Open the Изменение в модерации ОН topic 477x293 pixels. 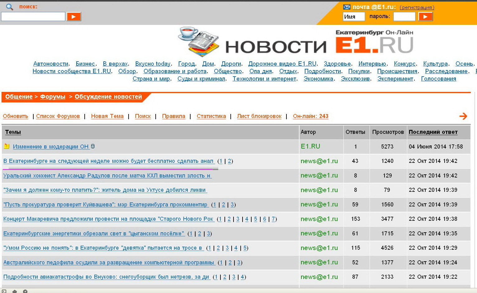pos(51,147)
